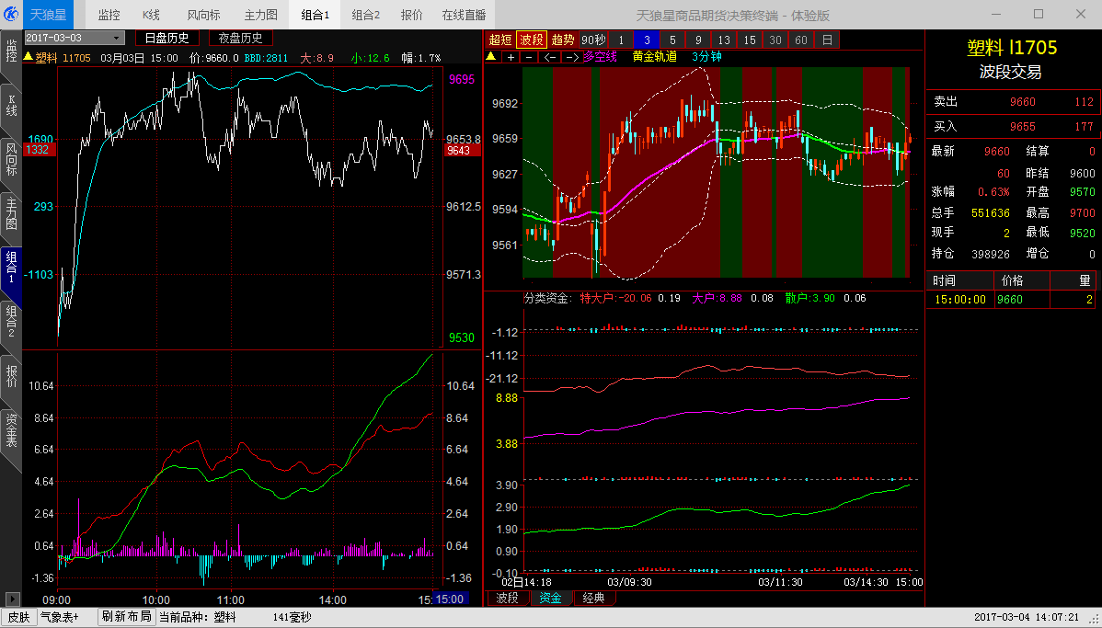This screenshot has width=1102, height=628.
Task: Show 日盘历史 day session history
Action: 166,38
